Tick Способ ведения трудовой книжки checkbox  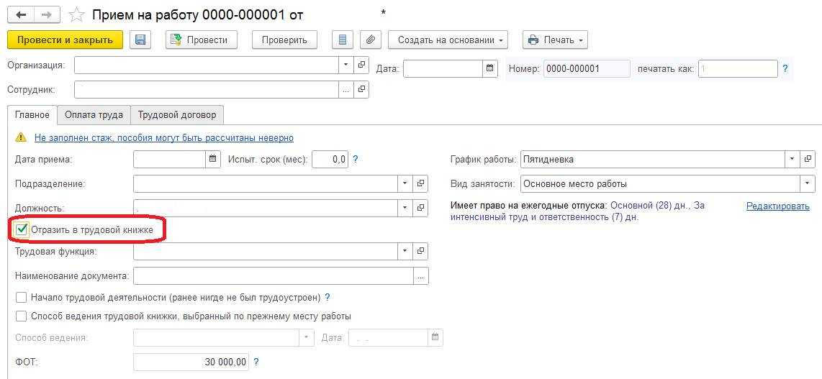pos(22,316)
